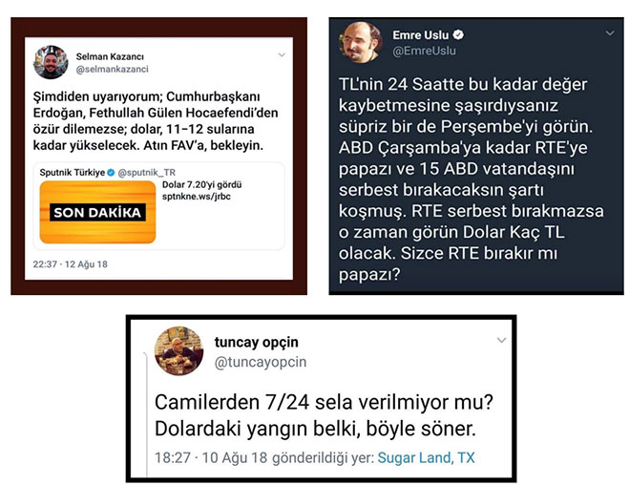Click the Emre Uslu display name
This screenshot has width=629, height=485.
[420, 35]
